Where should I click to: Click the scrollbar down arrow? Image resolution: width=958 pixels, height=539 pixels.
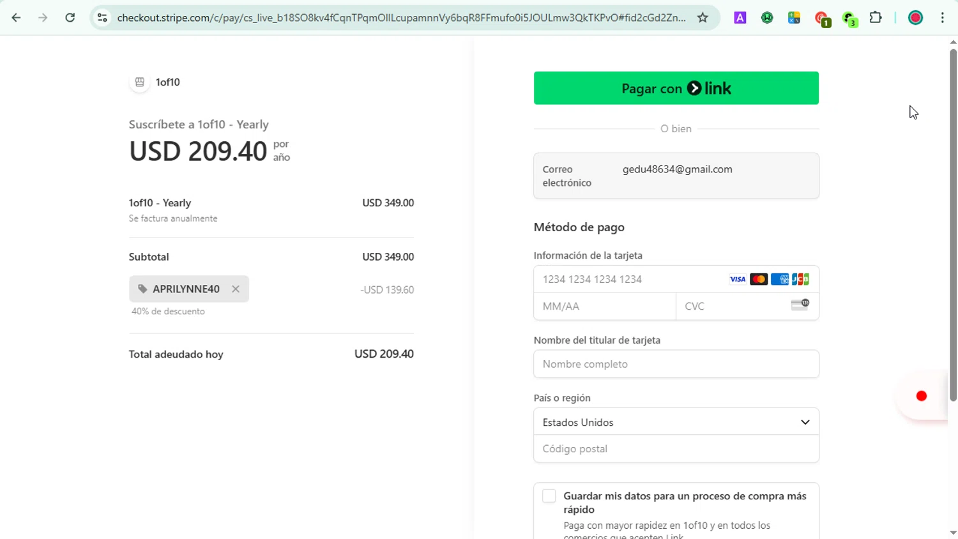(953, 533)
